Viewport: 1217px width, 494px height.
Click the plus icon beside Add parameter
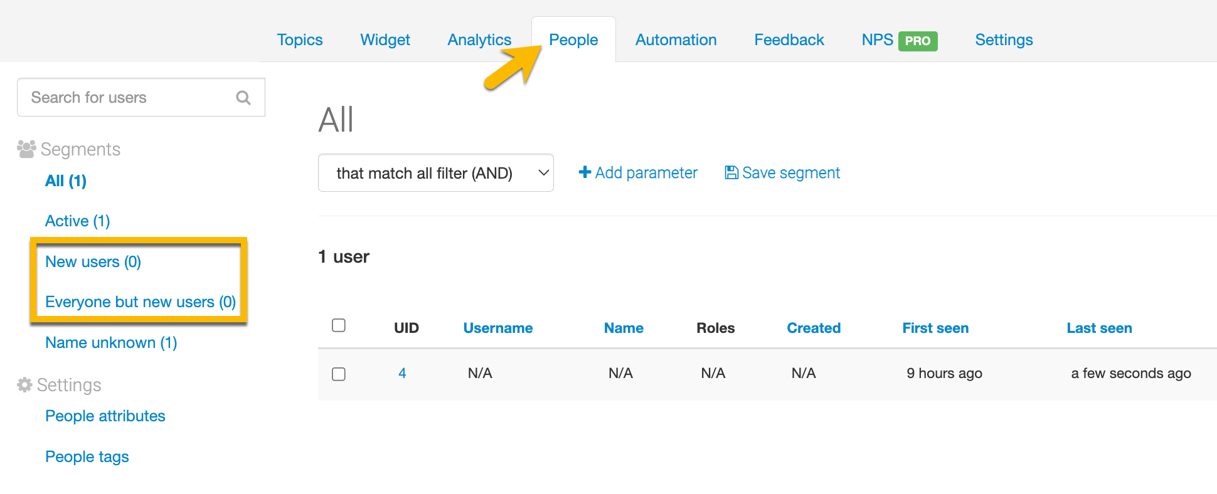(x=585, y=172)
